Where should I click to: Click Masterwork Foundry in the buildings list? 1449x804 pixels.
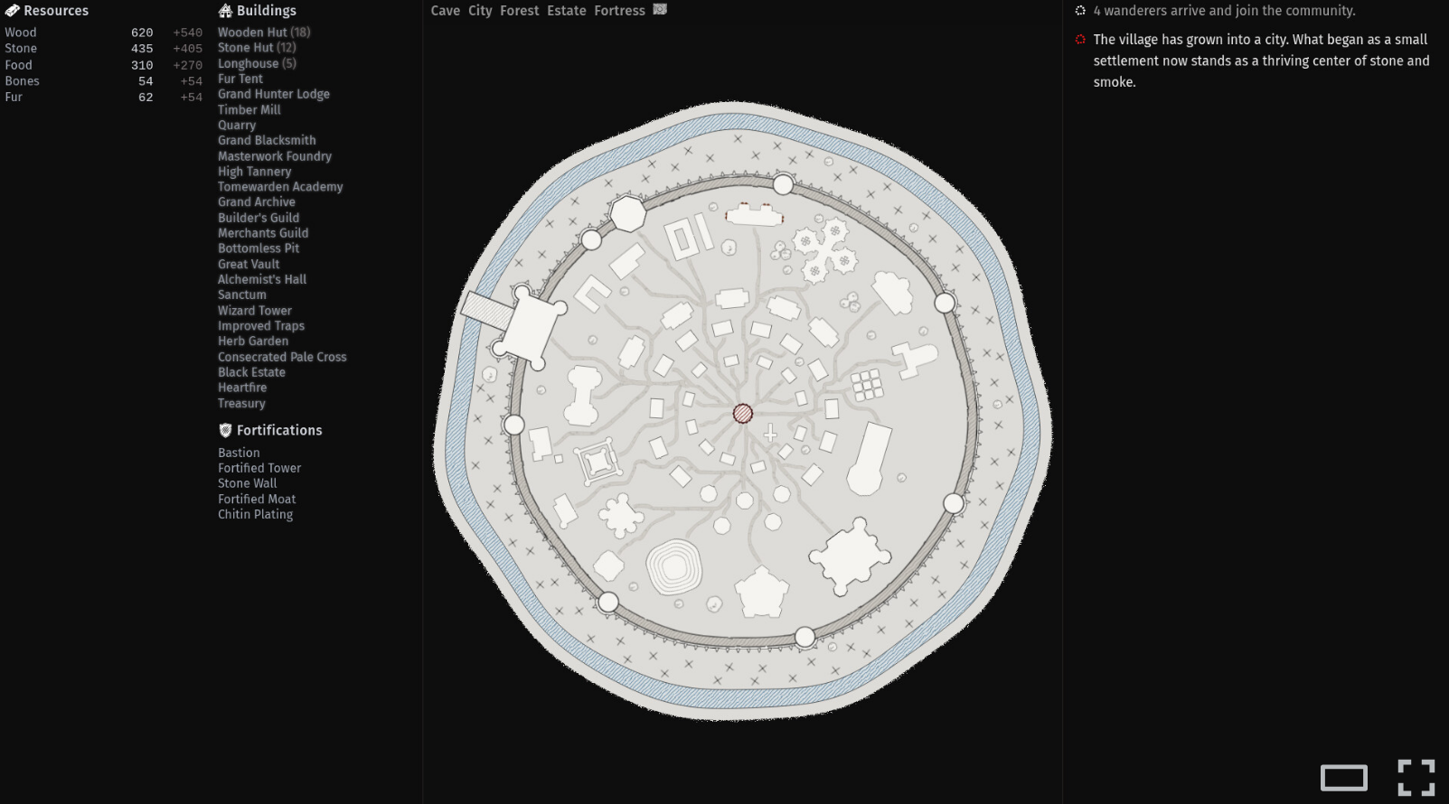275,155
